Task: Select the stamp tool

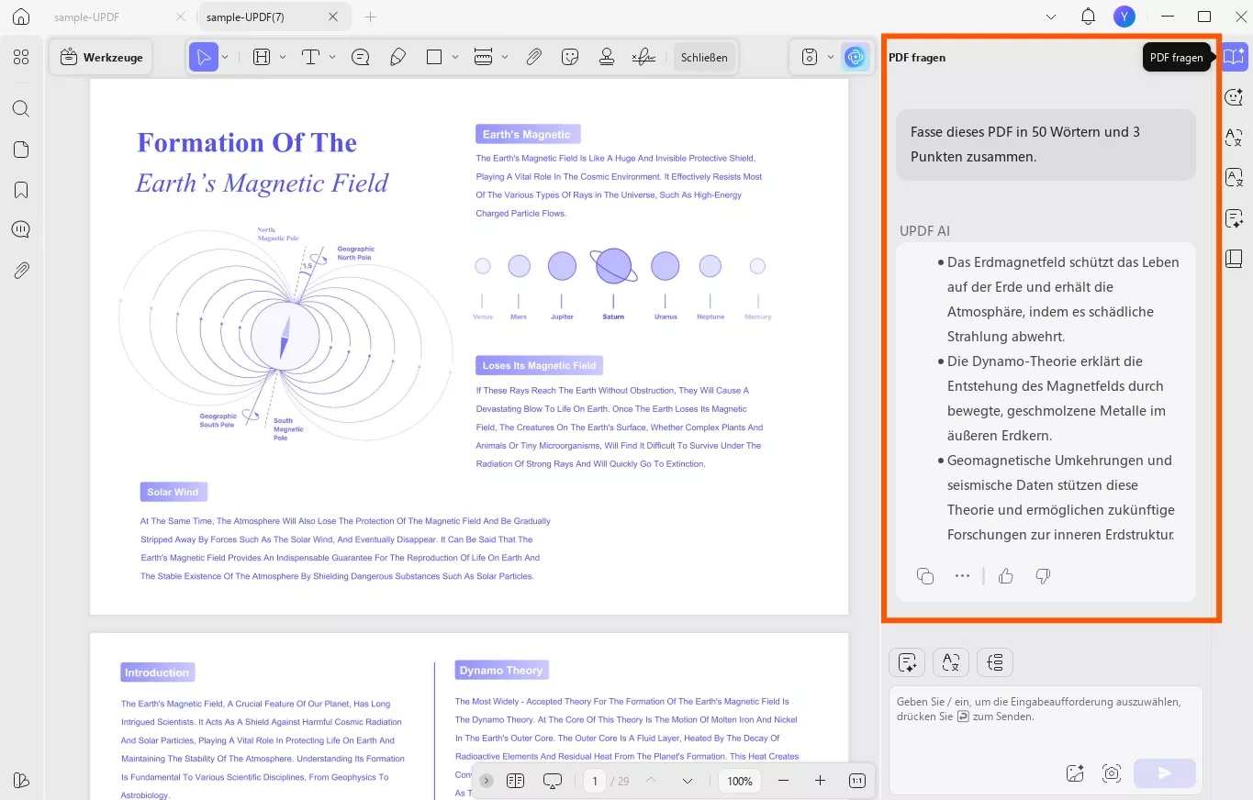Action: click(x=607, y=57)
